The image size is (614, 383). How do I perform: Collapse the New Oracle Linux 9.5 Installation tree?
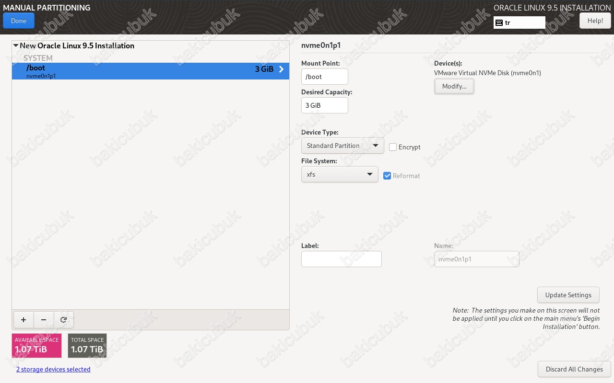click(16, 46)
